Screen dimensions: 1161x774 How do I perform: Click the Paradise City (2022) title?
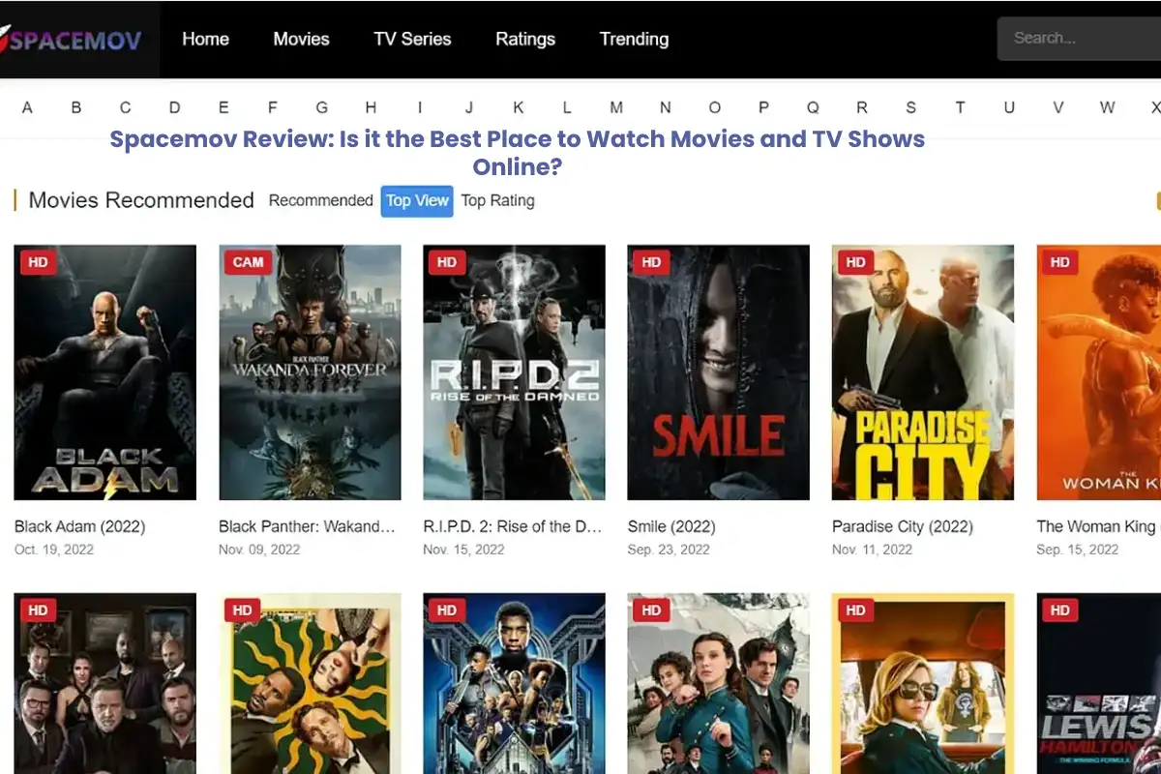tap(903, 527)
